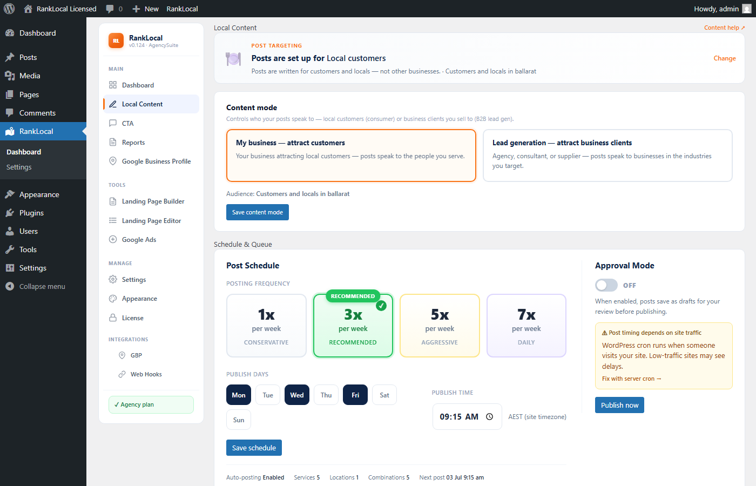
Task: Open Local Content in RankLocal nav
Action: point(151,104)
